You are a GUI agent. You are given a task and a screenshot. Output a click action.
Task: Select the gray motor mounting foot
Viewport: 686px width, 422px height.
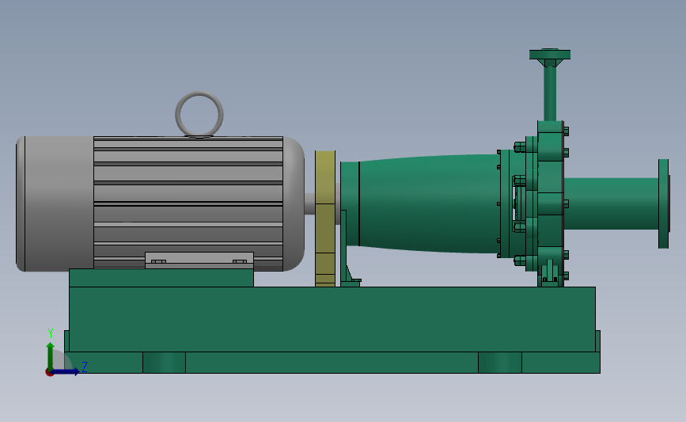tap(199, 260)
